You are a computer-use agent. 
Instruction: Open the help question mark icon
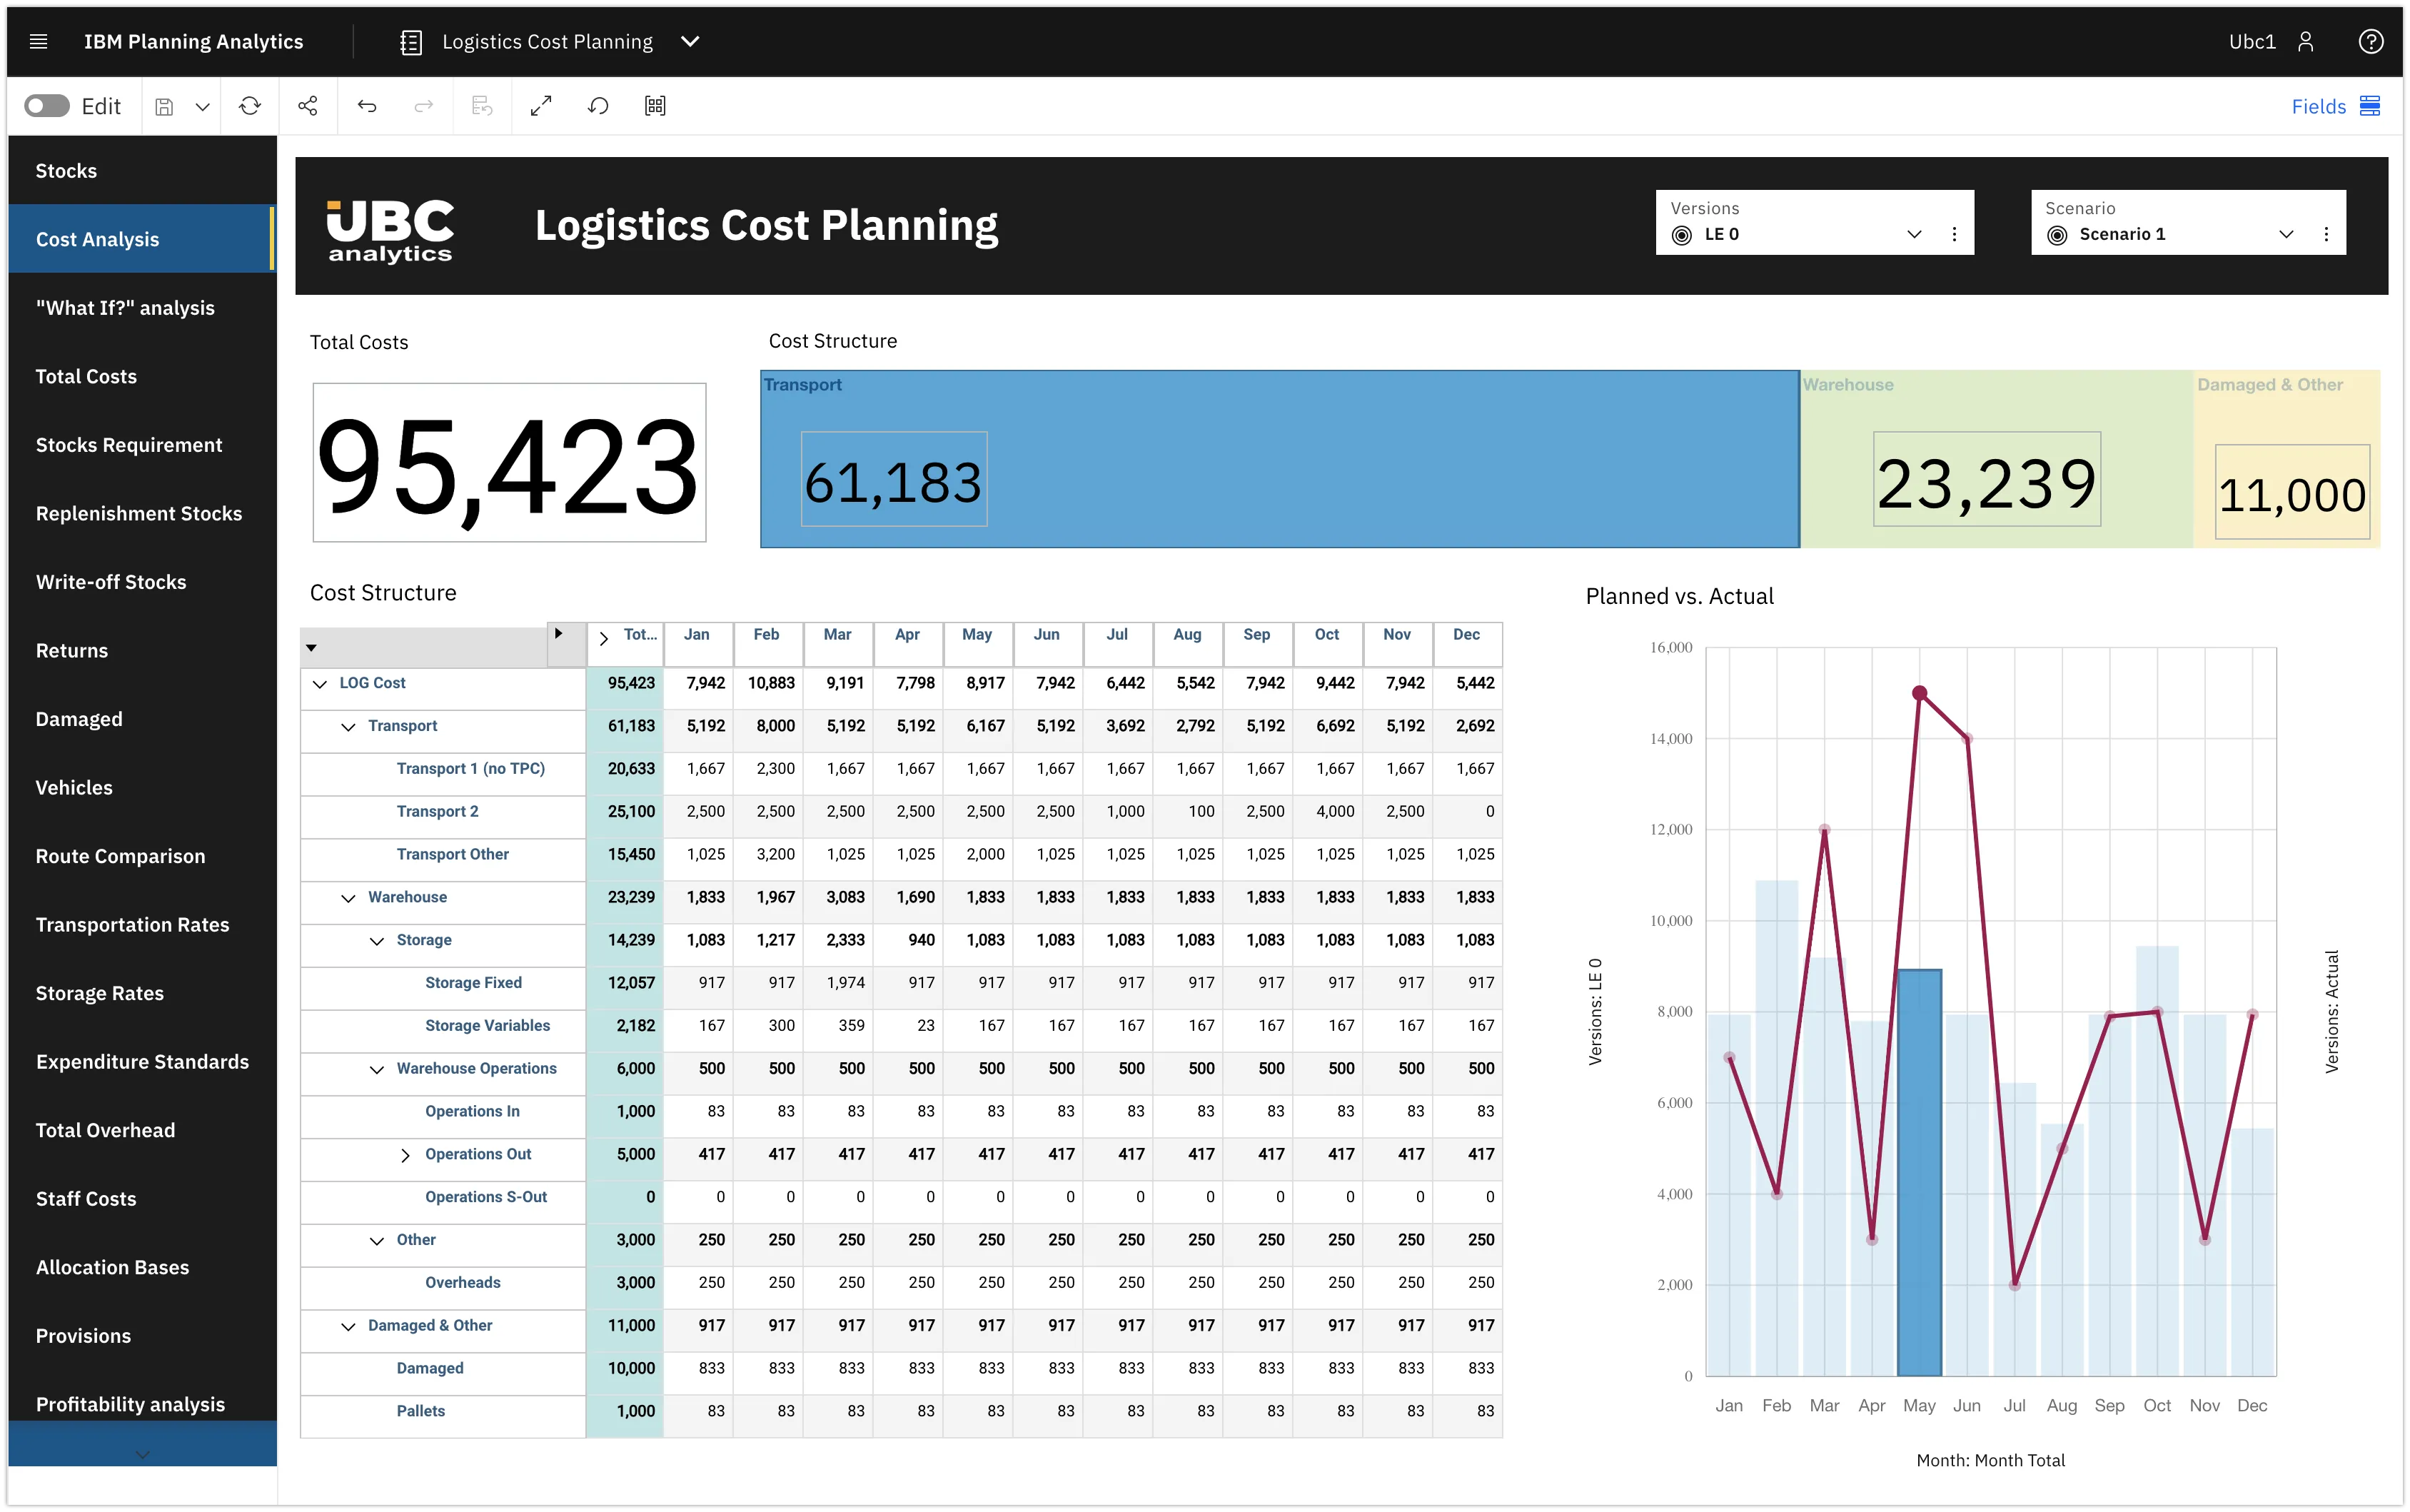2370,41
